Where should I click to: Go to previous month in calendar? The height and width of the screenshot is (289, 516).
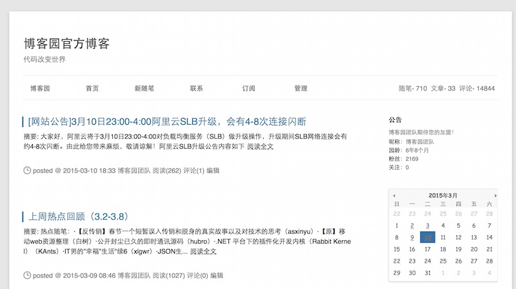[x=394, y=195]
